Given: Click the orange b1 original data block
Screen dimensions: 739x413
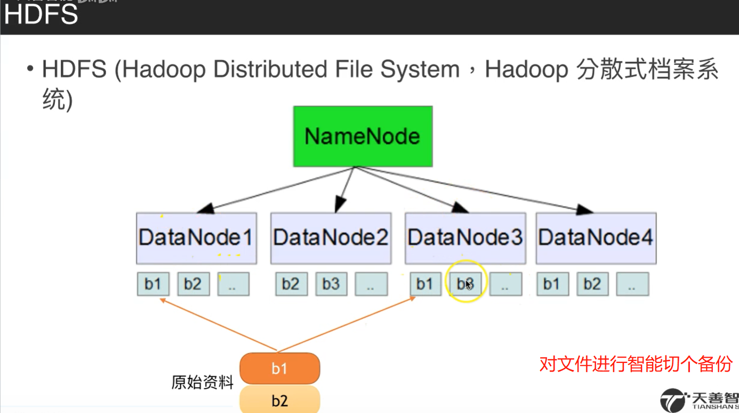Looking at the screenshot, I should click(279, 368).
